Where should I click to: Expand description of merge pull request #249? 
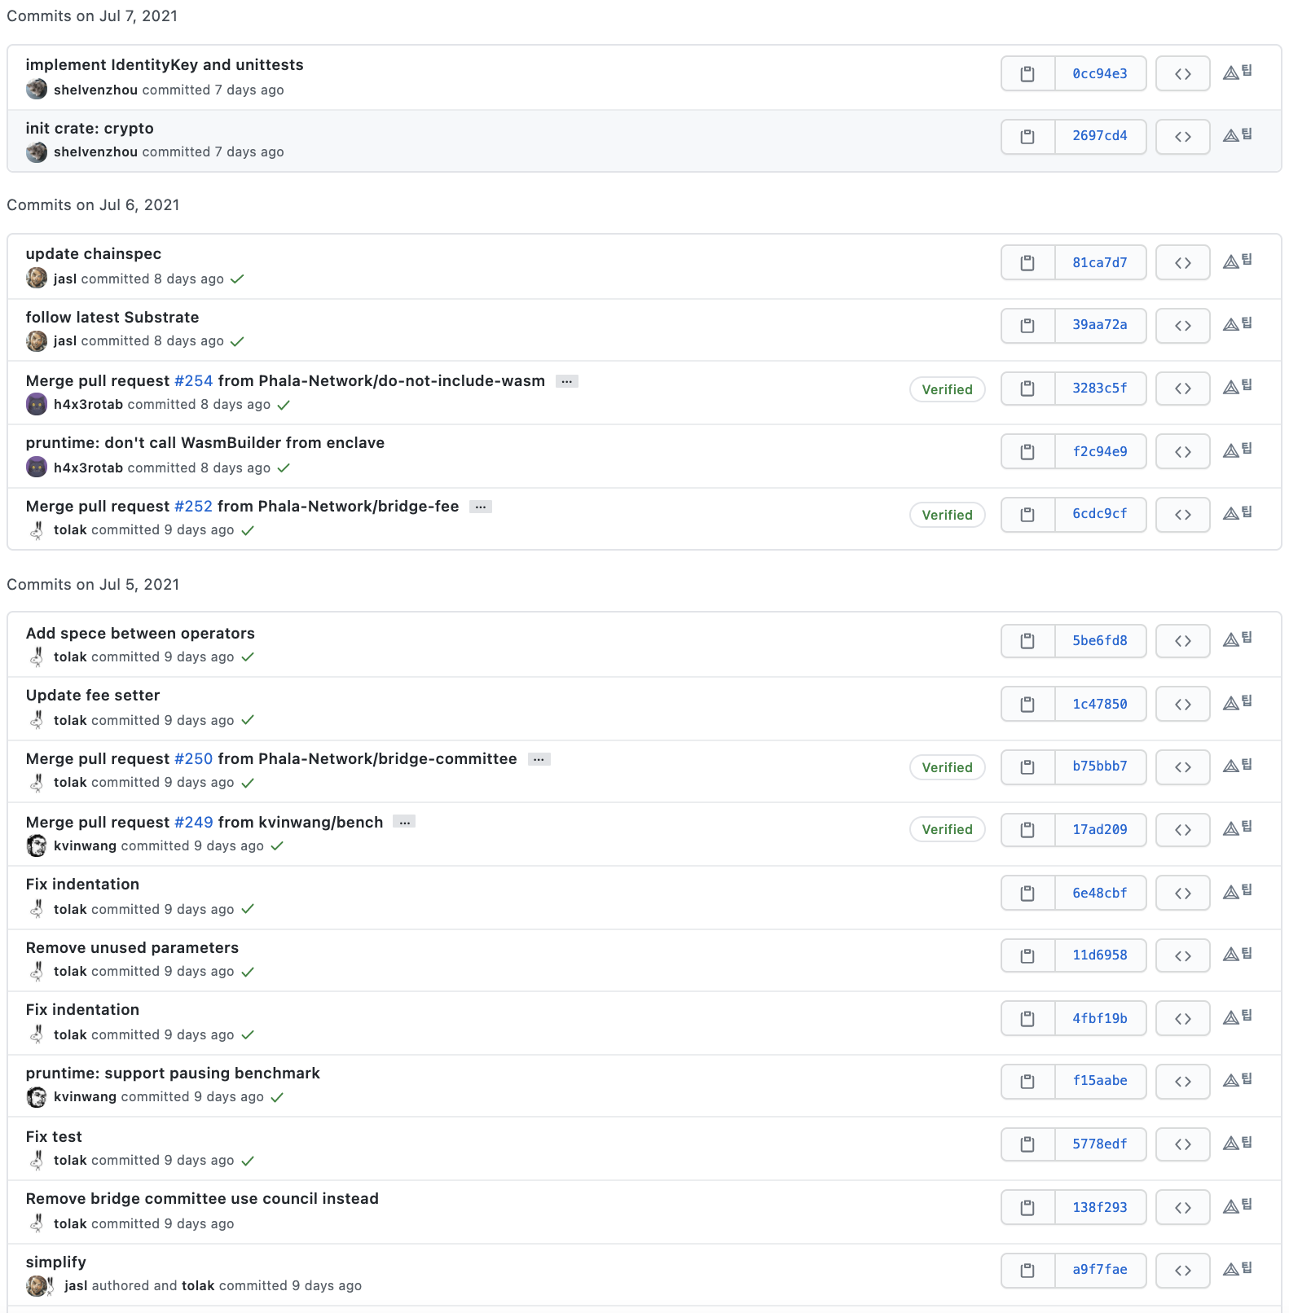pyautogui.click(x=404, y=823)
